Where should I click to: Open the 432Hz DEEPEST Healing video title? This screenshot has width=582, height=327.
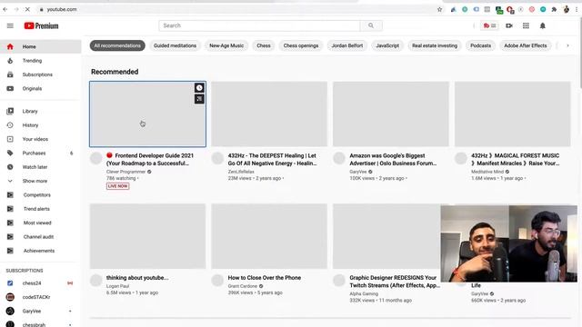coord(272,160)
